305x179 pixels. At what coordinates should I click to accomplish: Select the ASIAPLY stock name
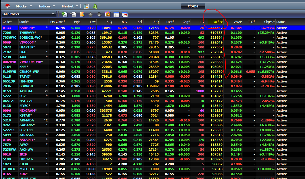27,140
